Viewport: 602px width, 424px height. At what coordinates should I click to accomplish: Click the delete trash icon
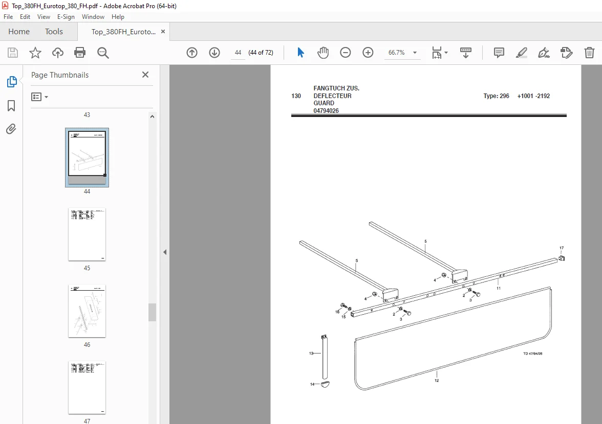click(589, 53)
